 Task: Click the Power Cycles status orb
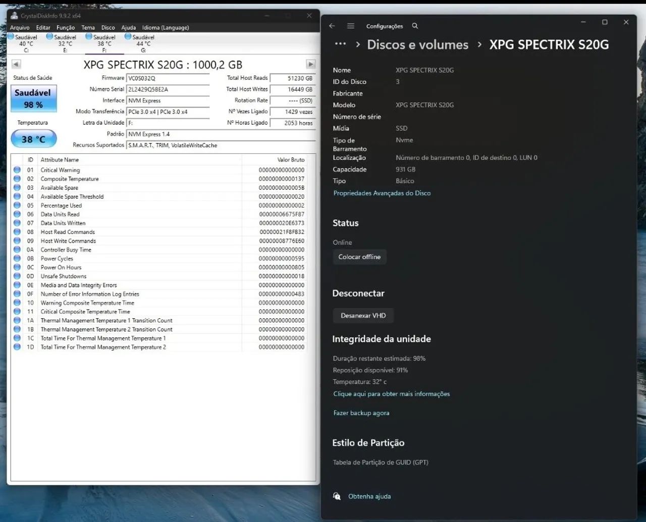[x=17, y=258]
